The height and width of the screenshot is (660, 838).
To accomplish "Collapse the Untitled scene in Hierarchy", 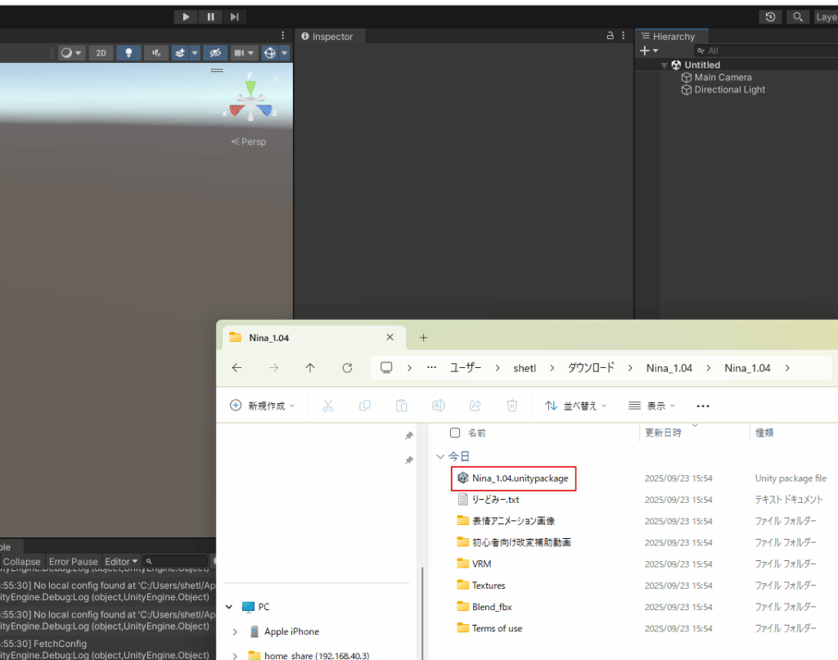I will [x=665, y=65].
